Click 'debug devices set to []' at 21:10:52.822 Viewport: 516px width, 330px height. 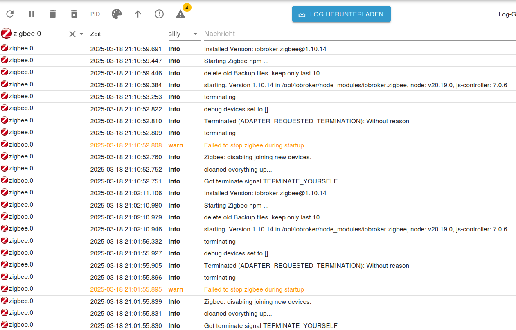pyautogui.click(x=236, y=109)
